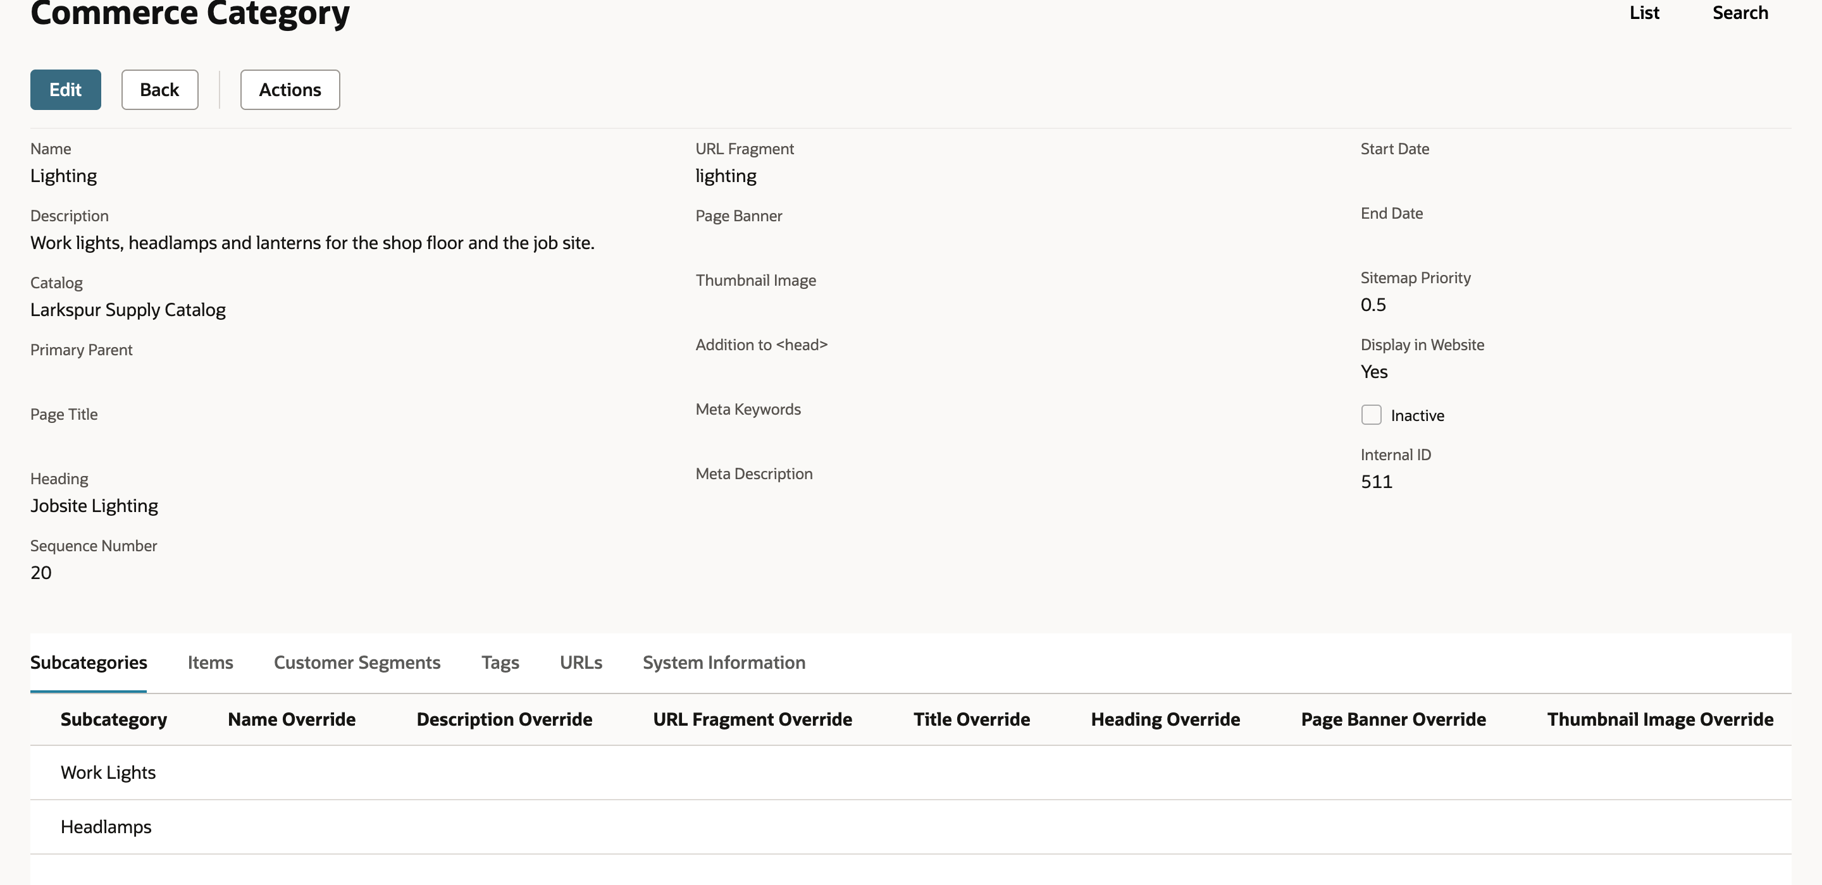Click the Start Date field label

click(1394, 149)
